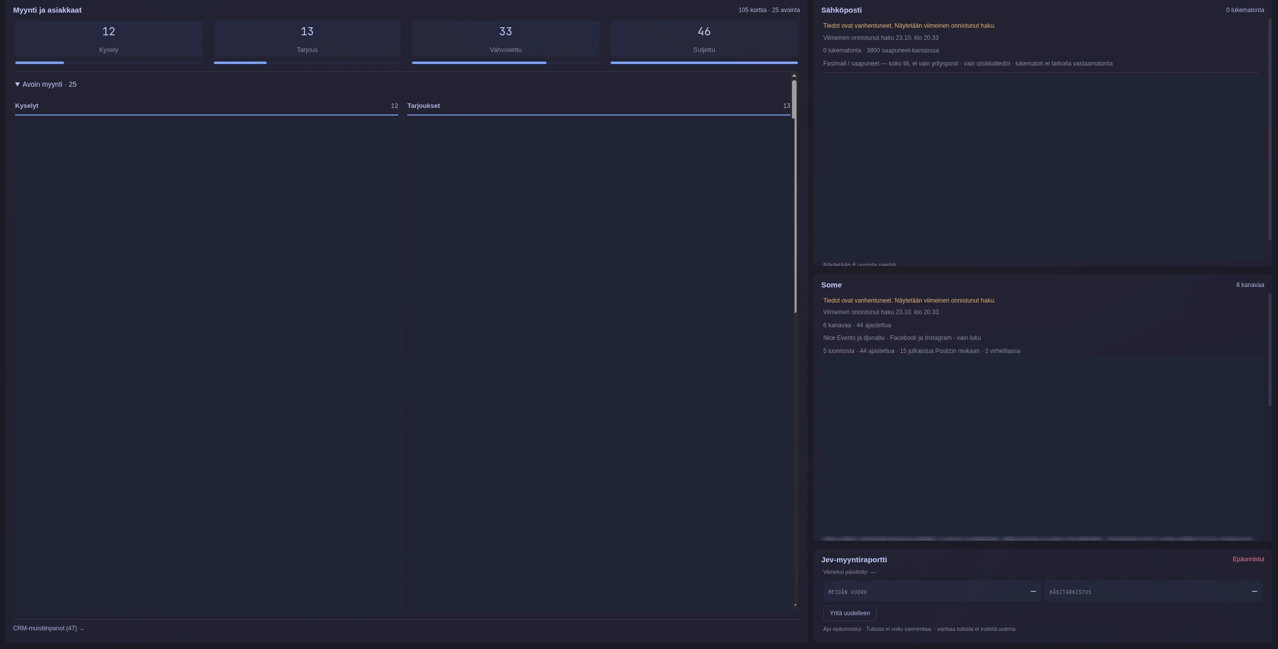1278x649 pixels.
Task: Click '5 luonnosta · 44 ajastettua' status line
Action: [922, 351]
